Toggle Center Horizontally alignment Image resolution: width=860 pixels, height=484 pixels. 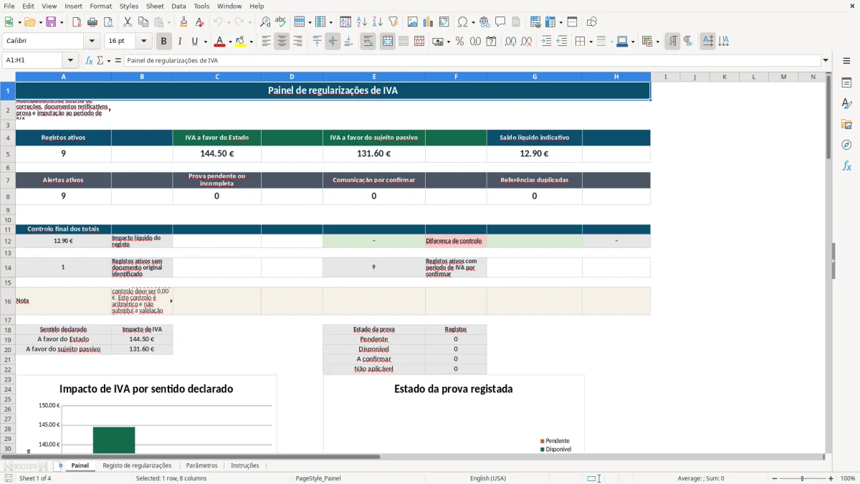click(282, 42)
